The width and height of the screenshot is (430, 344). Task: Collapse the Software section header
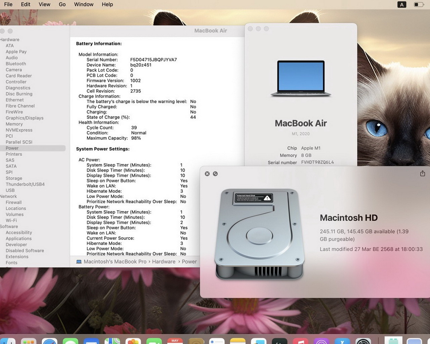[9, 226]
